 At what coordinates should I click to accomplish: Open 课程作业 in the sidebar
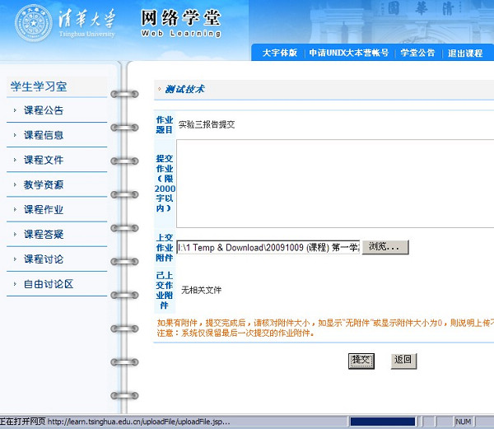(44, 209)
